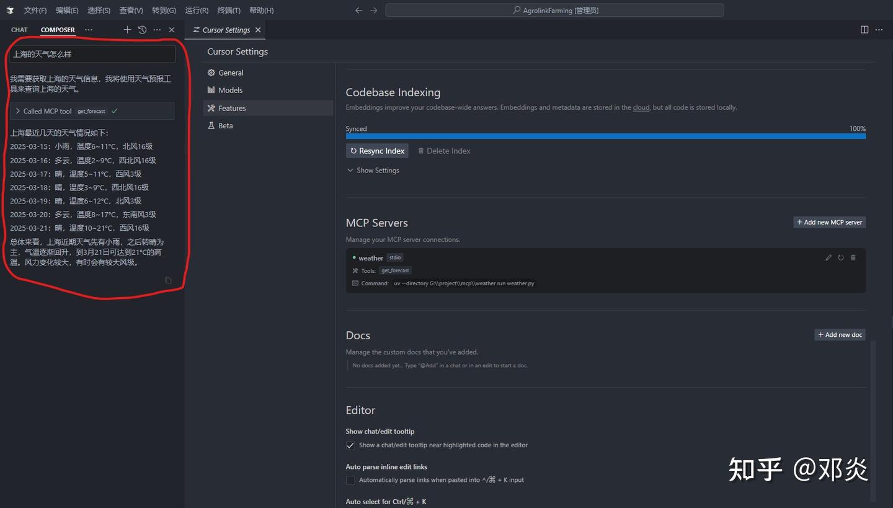This screenshot has width=893, height=508.
Task: Click the AgrolinkFarming search field
Action: point(554,11)
